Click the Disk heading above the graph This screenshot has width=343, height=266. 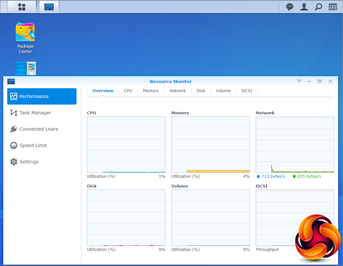(x=92, y=186)
